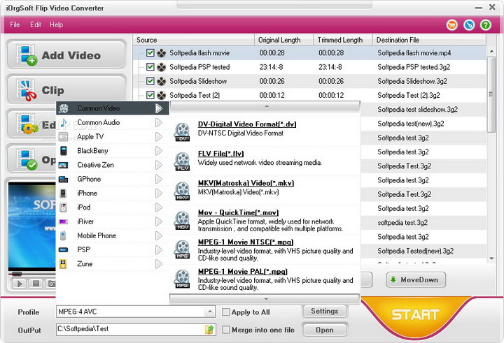This screenshot has height=343, width=504.
Task: Click the Add Video button
Action: pyautogui.click(x=66, y=54)
